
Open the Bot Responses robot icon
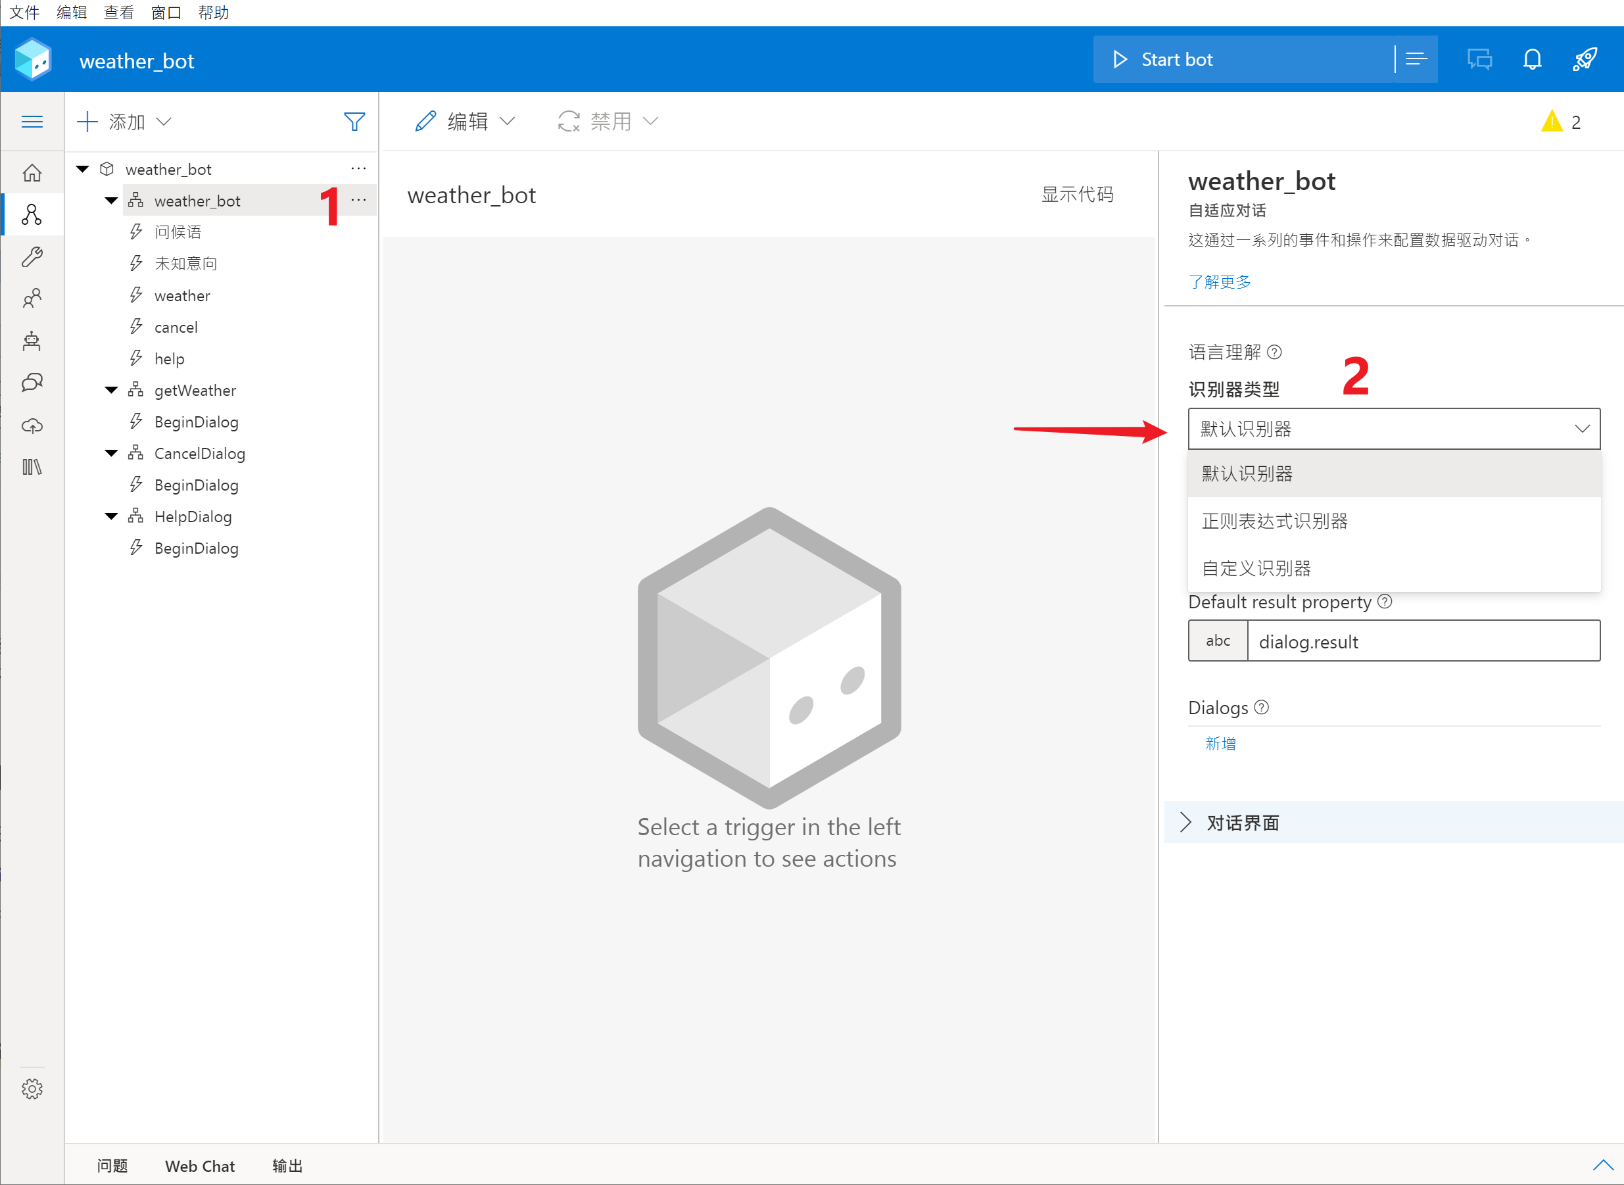coord(32,341)
